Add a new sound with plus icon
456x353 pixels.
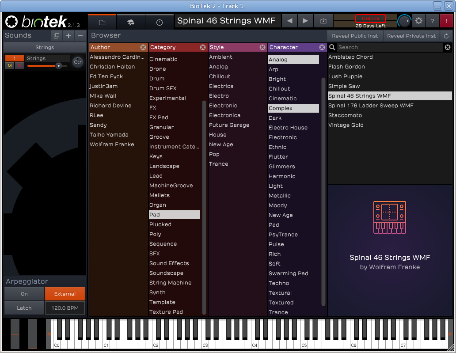tap(68, 36)
